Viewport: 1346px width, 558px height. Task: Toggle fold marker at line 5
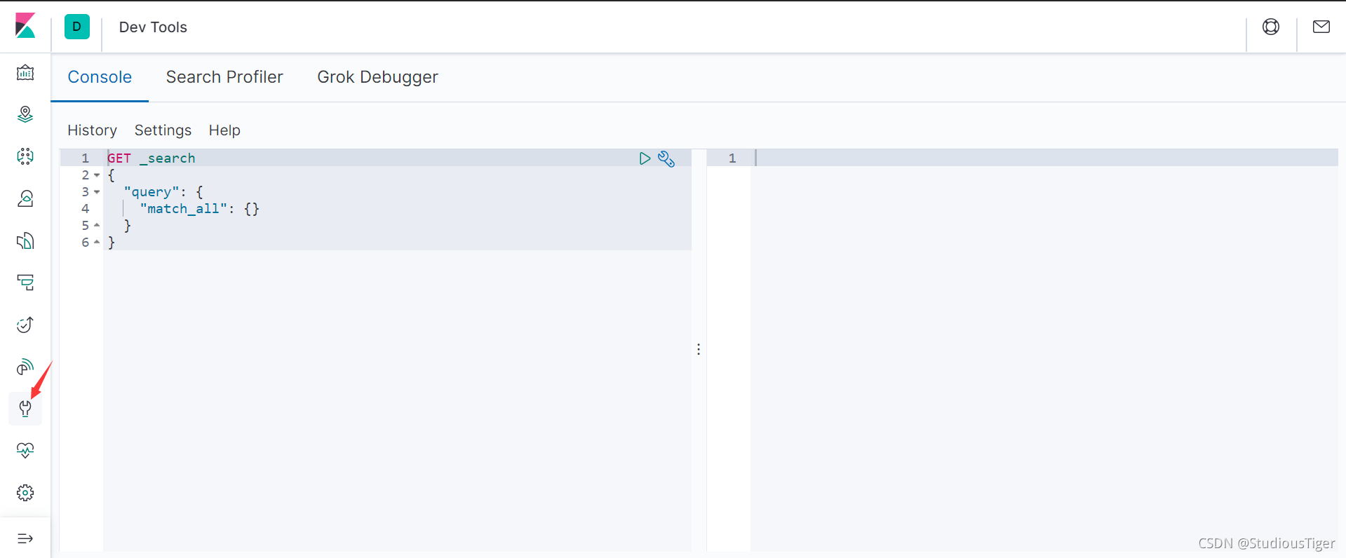point(97,226)
